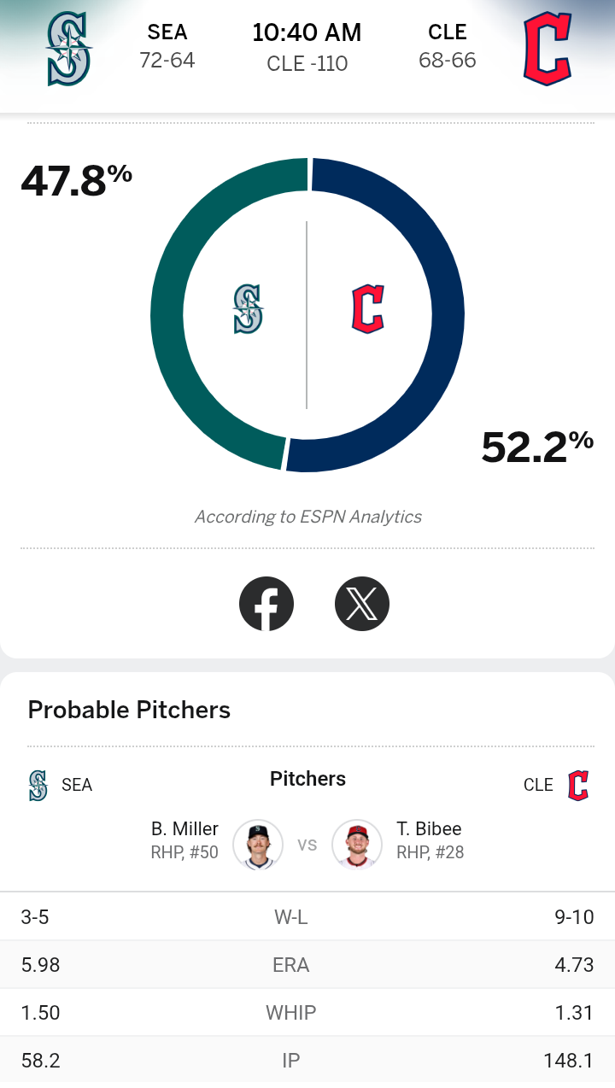Tap the Guardians logo in the header
The height and width of the screenshot is (1088, 615).
click(547, 50)
